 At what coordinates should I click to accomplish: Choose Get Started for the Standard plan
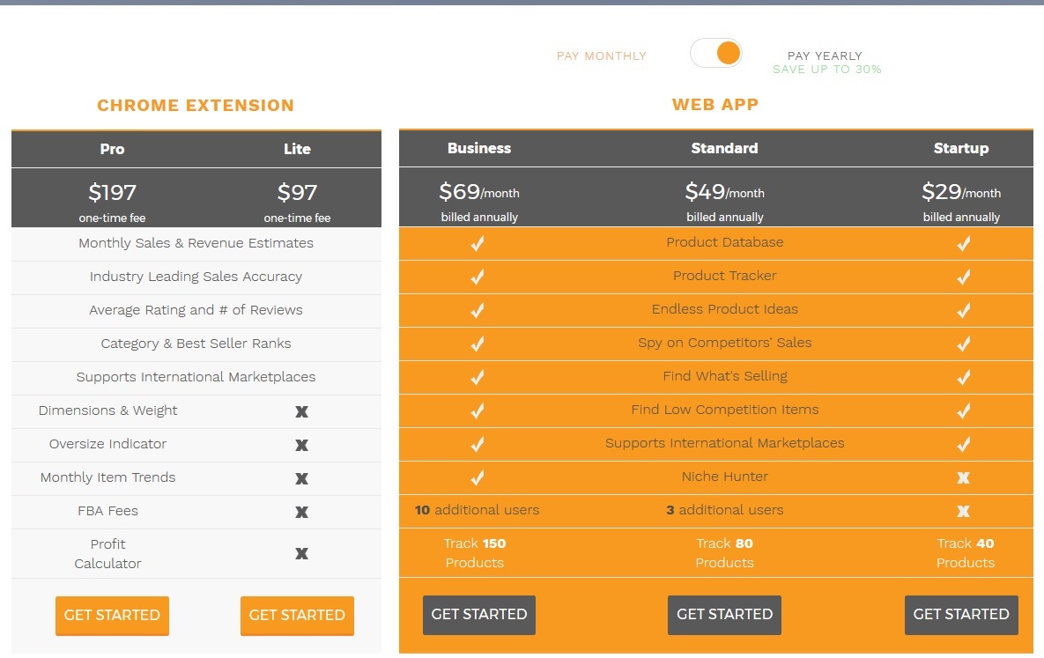pos(724,615)
